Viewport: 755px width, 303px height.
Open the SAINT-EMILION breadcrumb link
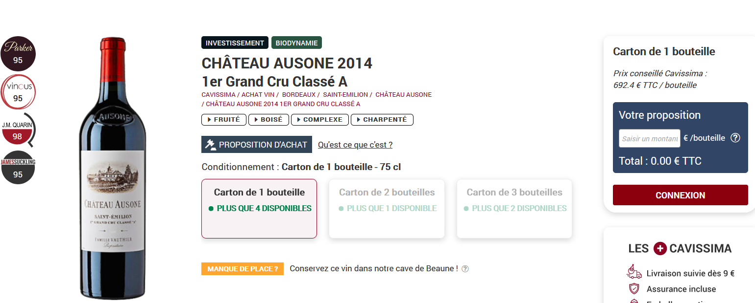coord(345,94)
